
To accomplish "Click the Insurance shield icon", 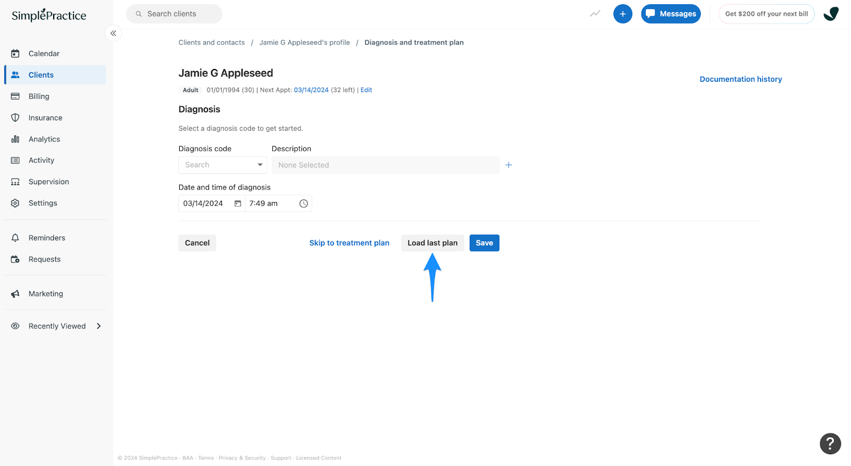I will tap(15, 118).
